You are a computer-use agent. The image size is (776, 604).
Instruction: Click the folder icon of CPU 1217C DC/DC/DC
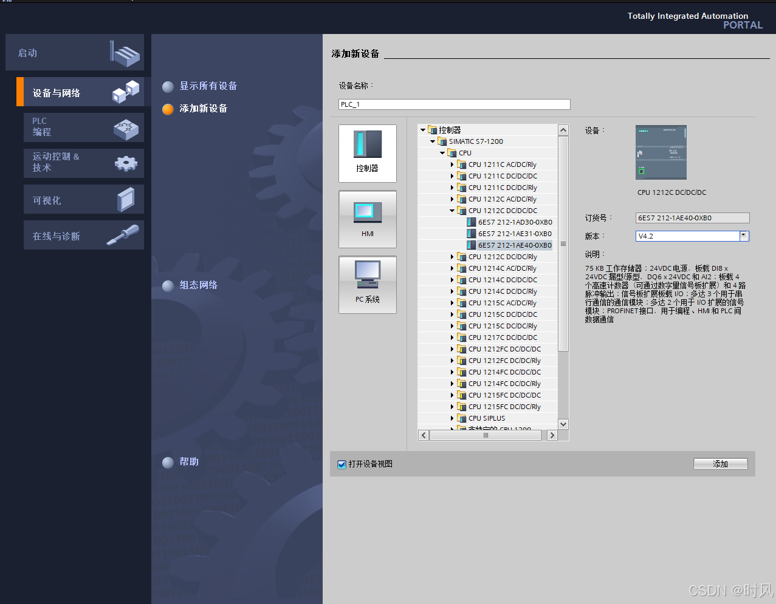[462, 338]
